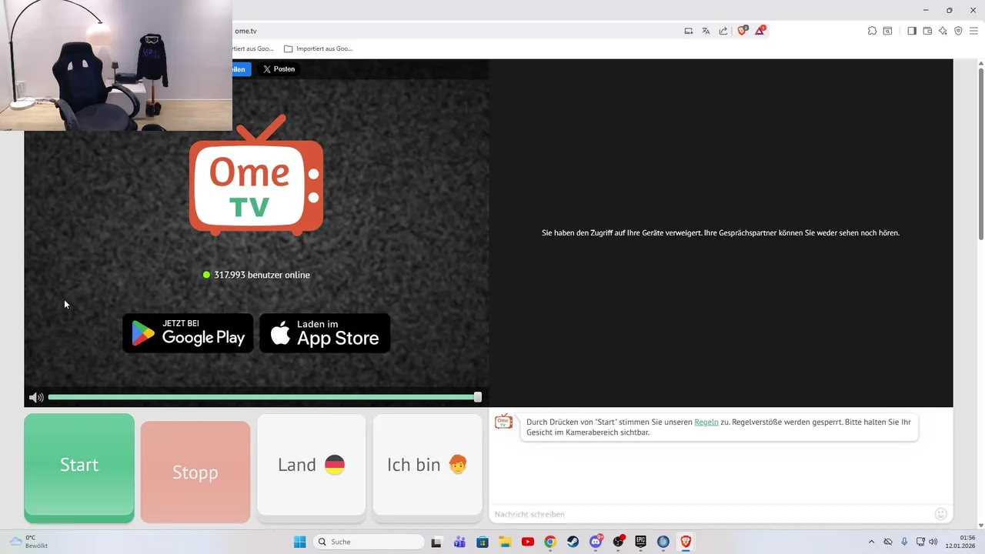Viewport: 985px width, 554px height.
Task: Open the Brave Rewards triangle icon
Action: [x=760, y=31]
